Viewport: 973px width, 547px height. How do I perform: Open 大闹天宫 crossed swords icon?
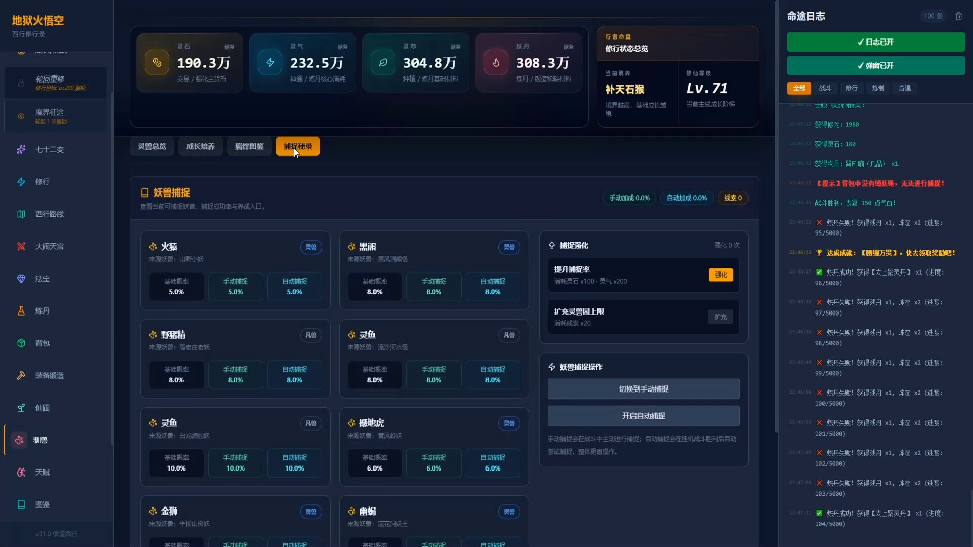[21, 247]
